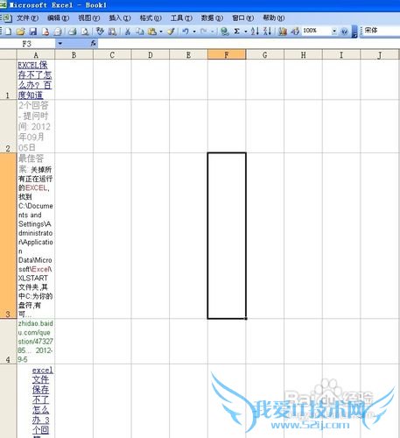Open toolbar options arrow beside font box
This screenshot has width=400, height=438.
click(x=354, y=32)
